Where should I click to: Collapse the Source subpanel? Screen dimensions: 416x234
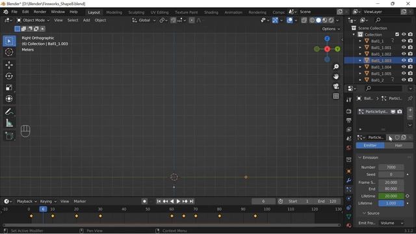365,213
